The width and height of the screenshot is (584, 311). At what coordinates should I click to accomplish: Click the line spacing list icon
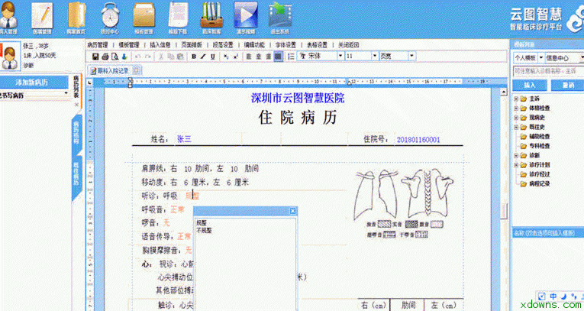[292, 57]
